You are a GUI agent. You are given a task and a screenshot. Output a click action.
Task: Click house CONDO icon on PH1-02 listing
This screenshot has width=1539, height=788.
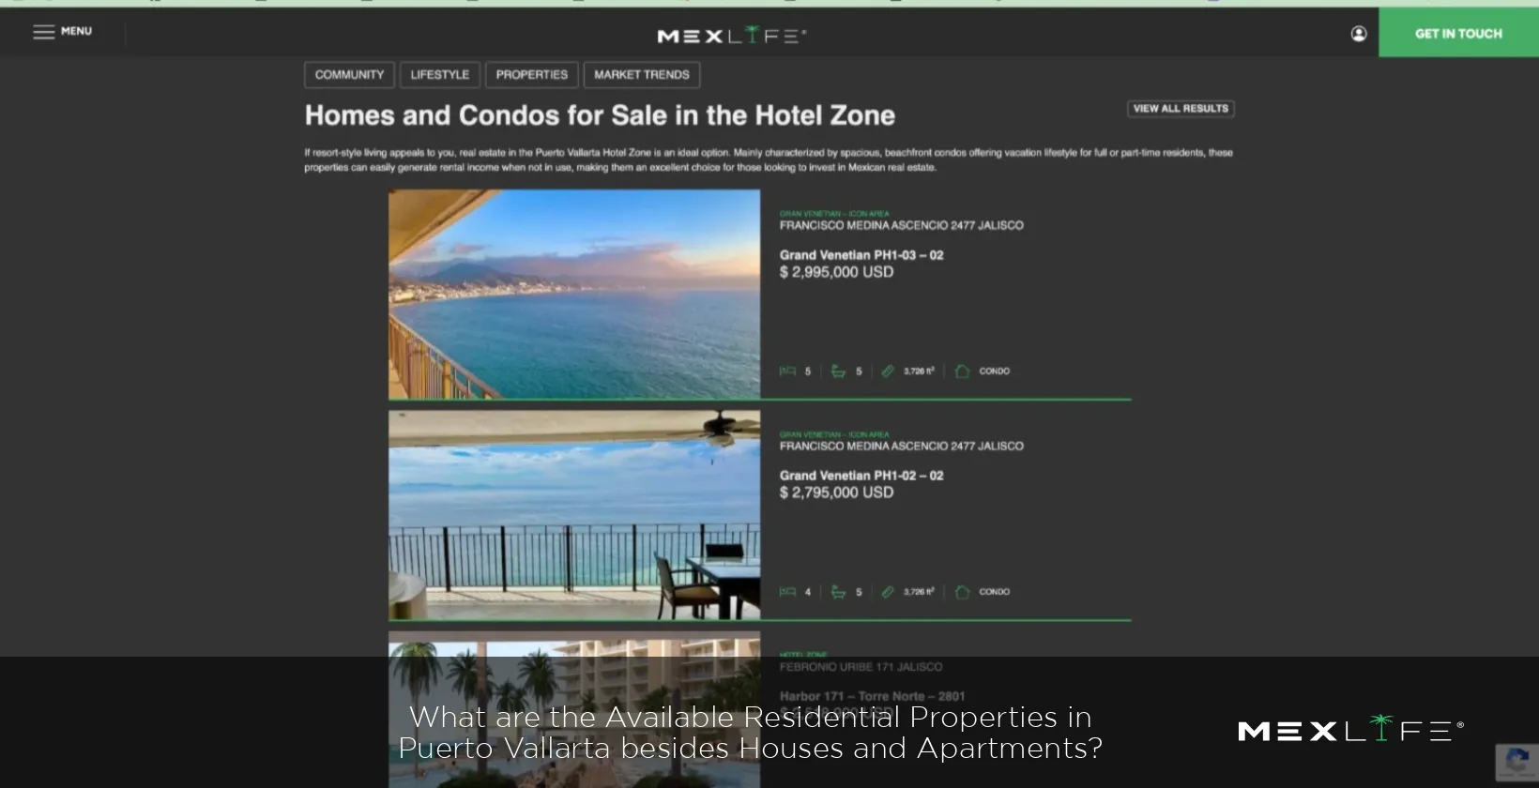[x=962, y=592]
